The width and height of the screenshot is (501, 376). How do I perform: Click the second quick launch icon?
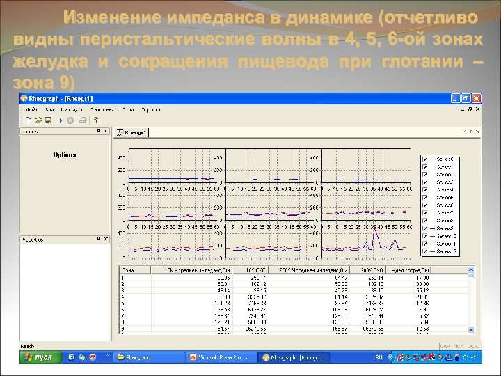(x=82, y=357)
